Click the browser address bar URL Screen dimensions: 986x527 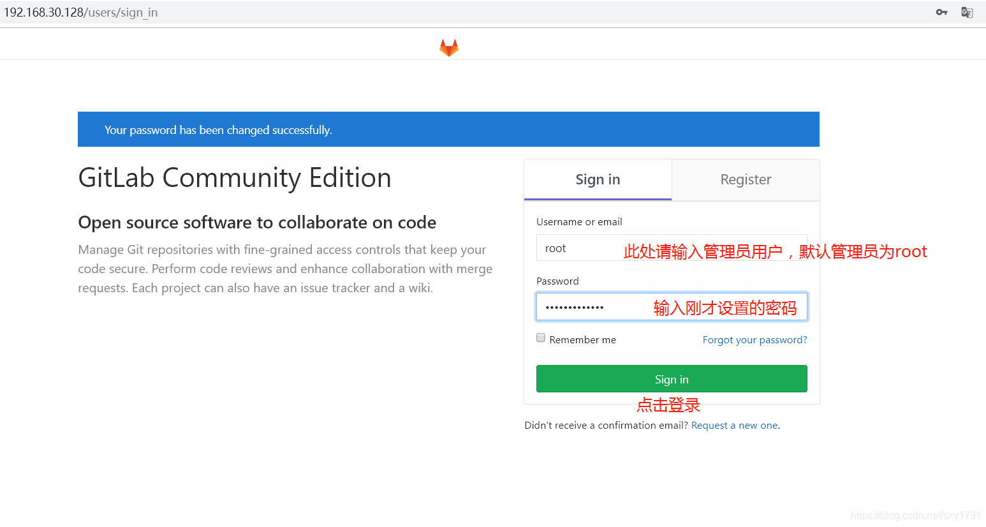tap(81, 11)
